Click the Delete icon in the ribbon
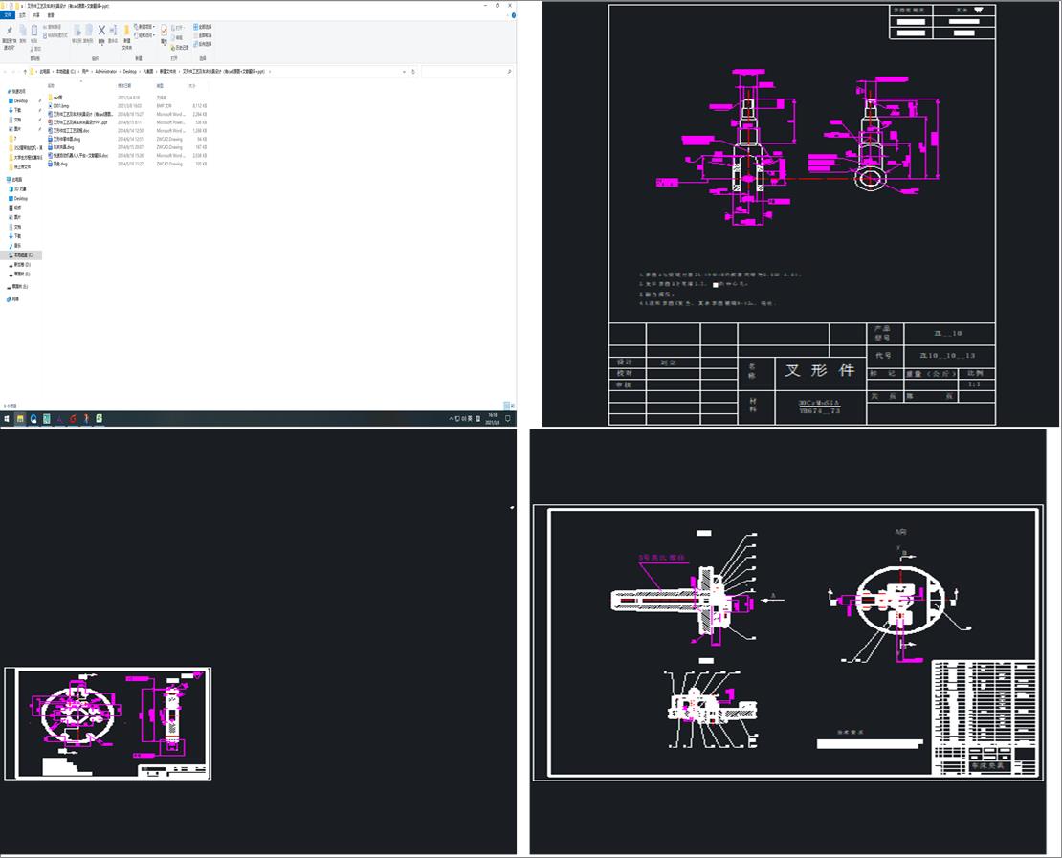Screen dimensions: 1062x858 101,32
